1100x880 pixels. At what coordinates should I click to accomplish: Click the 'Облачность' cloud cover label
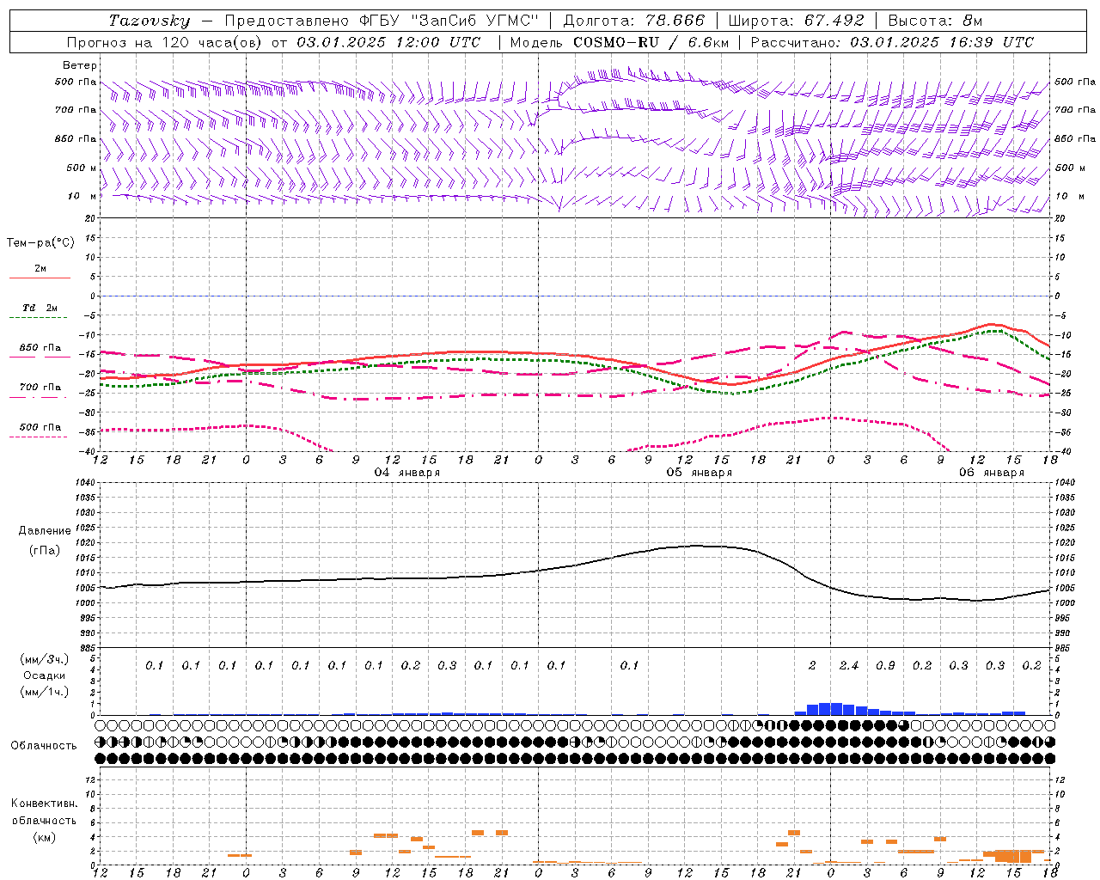[x=44, y=745]
